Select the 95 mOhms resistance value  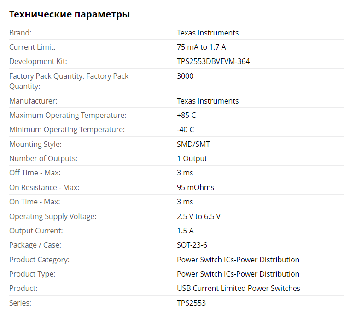tap(195, 187)
